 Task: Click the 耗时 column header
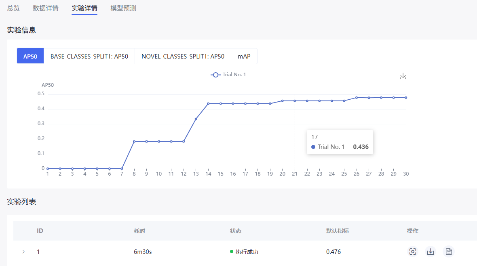[139, 231]
